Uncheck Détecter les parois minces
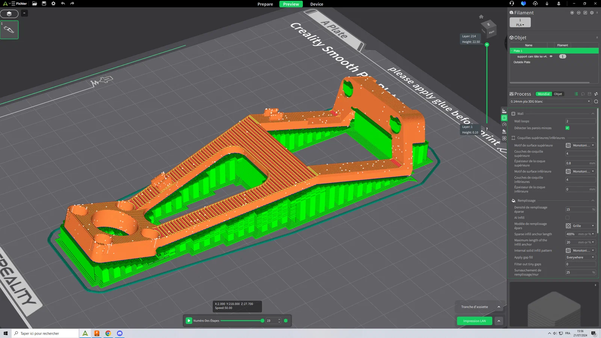 568,128
